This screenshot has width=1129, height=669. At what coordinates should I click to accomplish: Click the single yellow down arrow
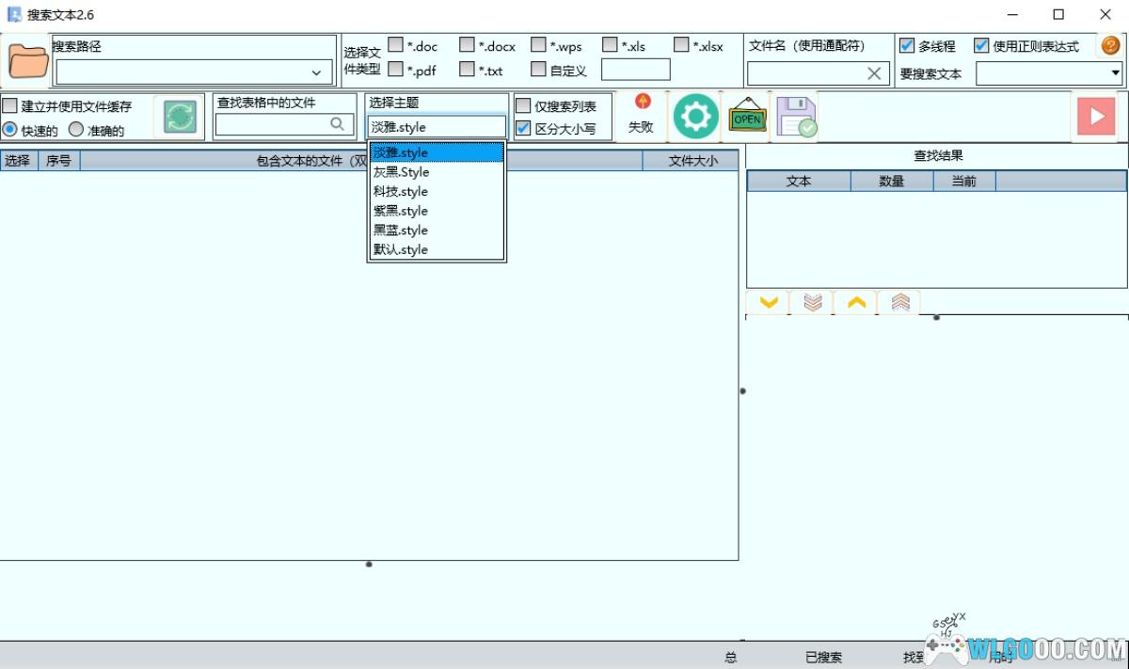(769, 302)
